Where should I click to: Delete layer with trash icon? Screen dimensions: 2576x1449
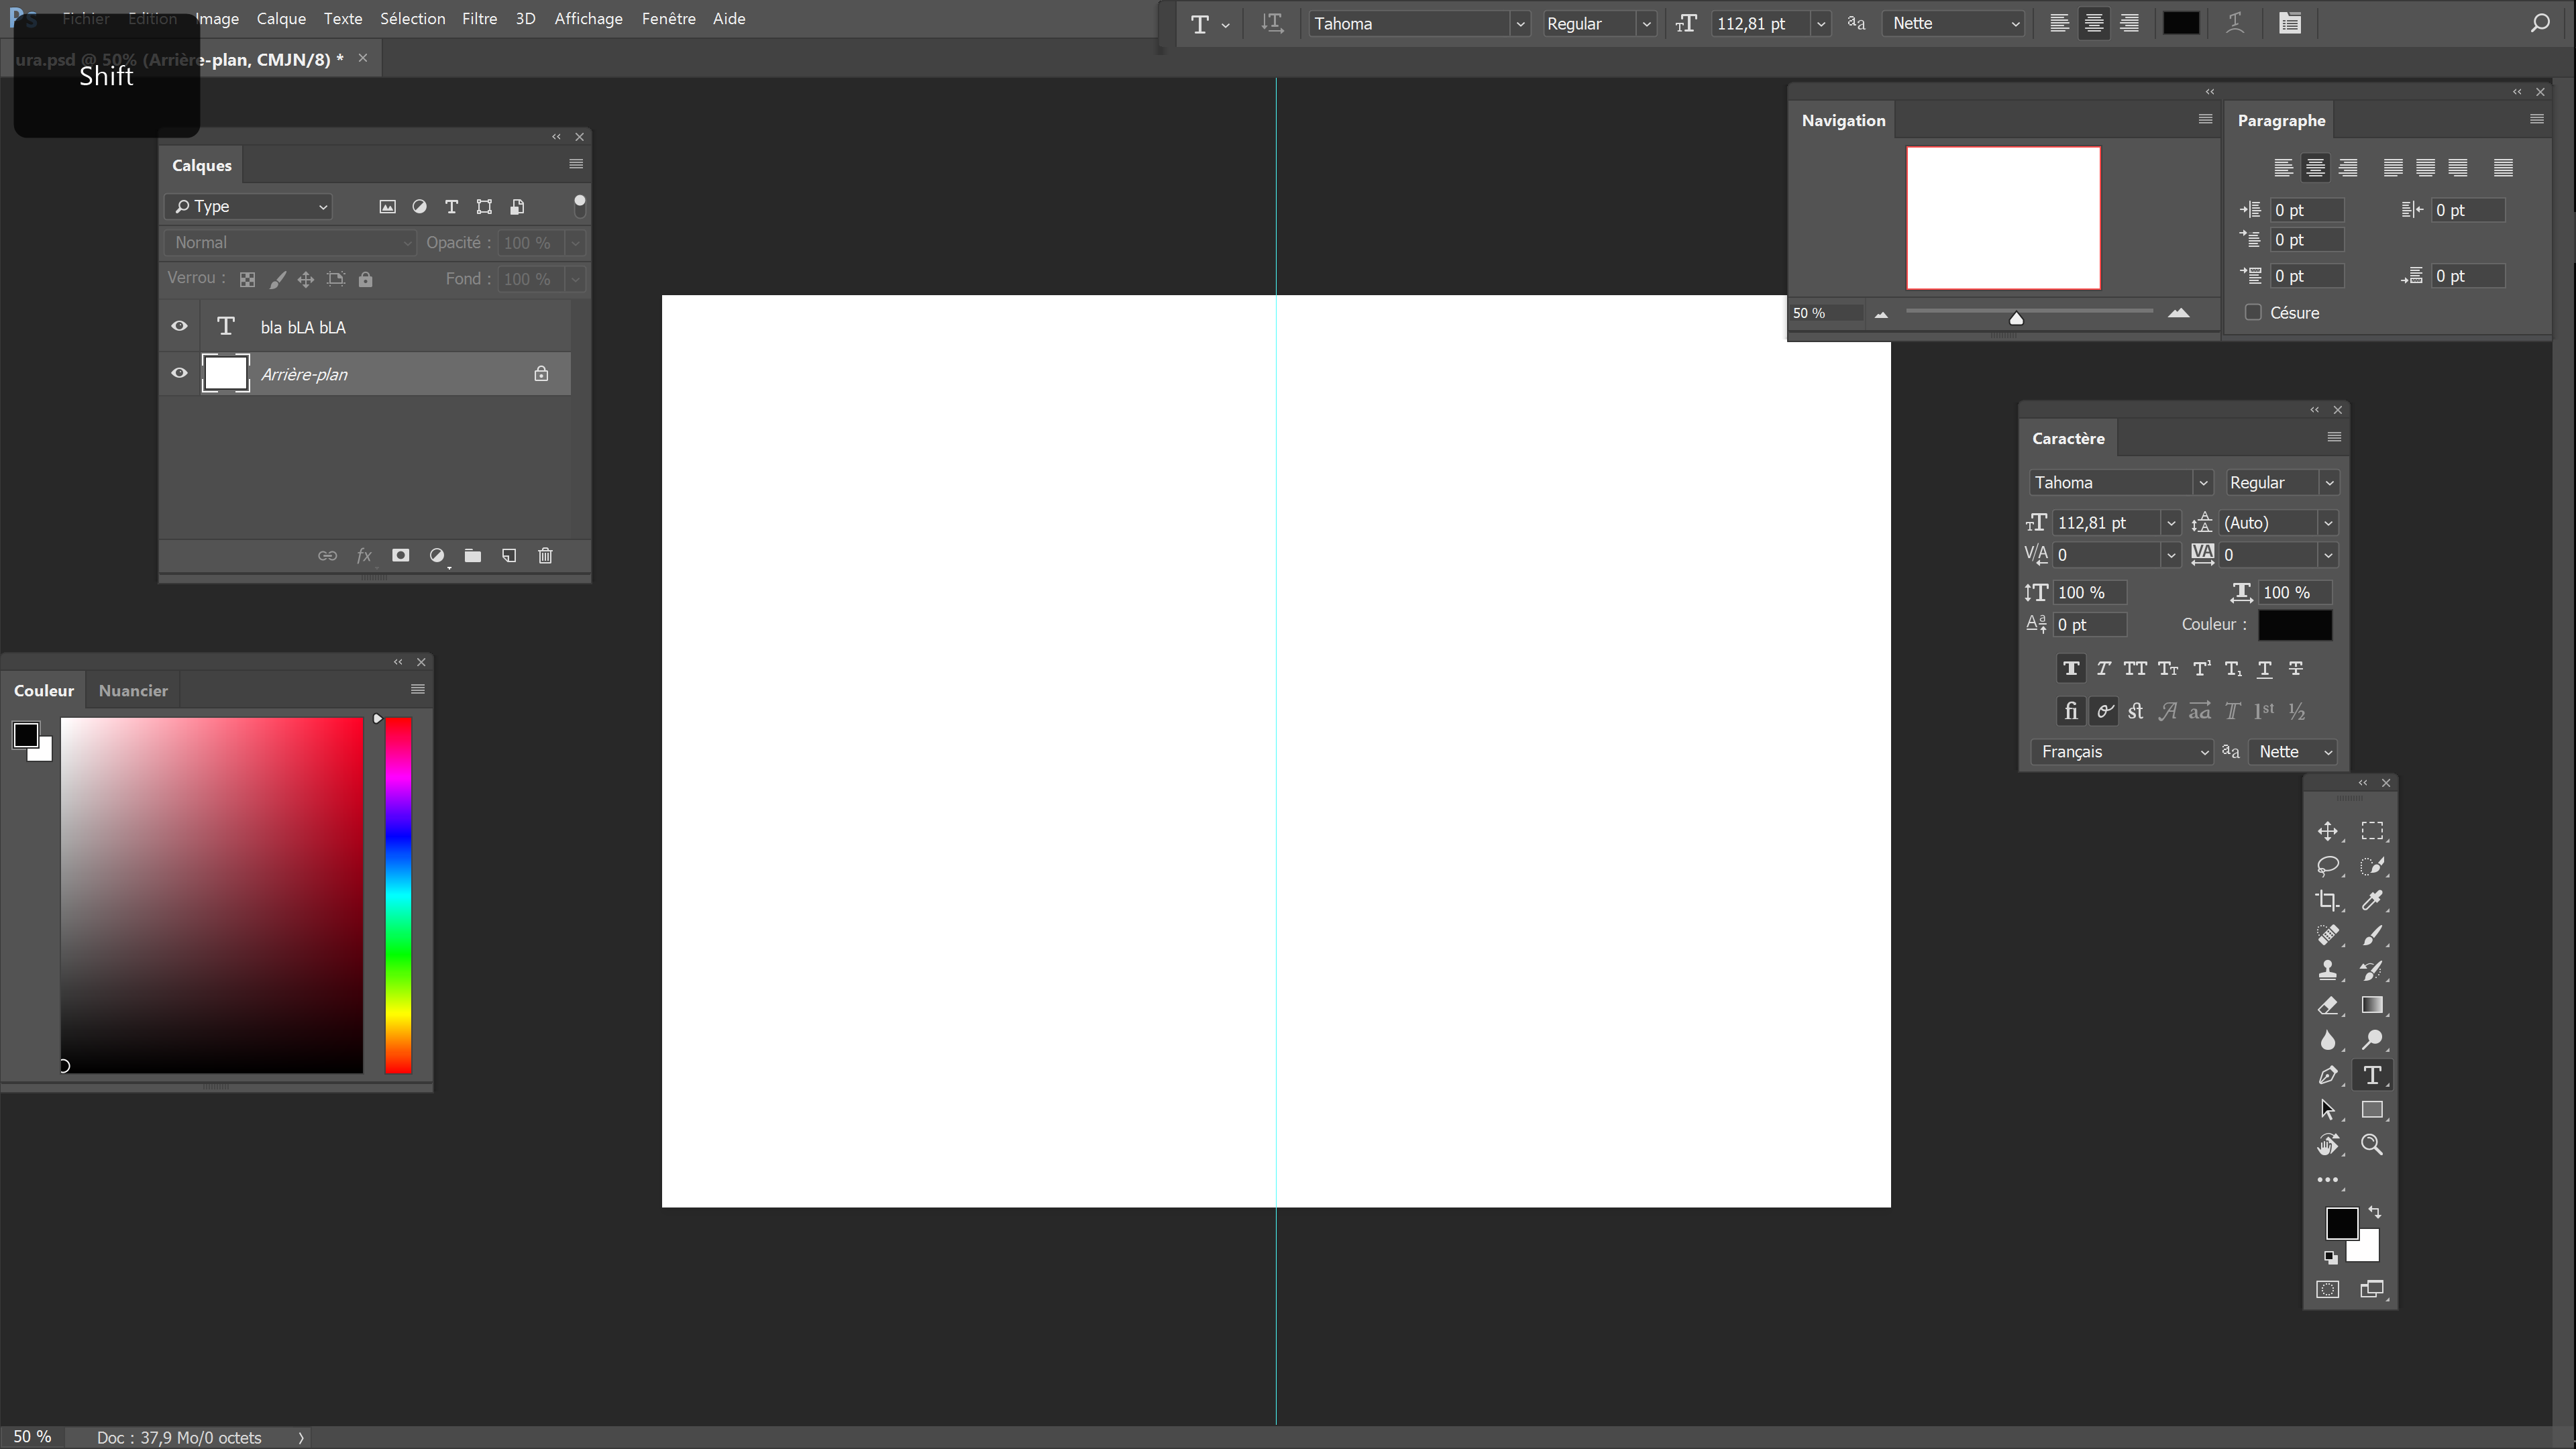click(545, 556)
